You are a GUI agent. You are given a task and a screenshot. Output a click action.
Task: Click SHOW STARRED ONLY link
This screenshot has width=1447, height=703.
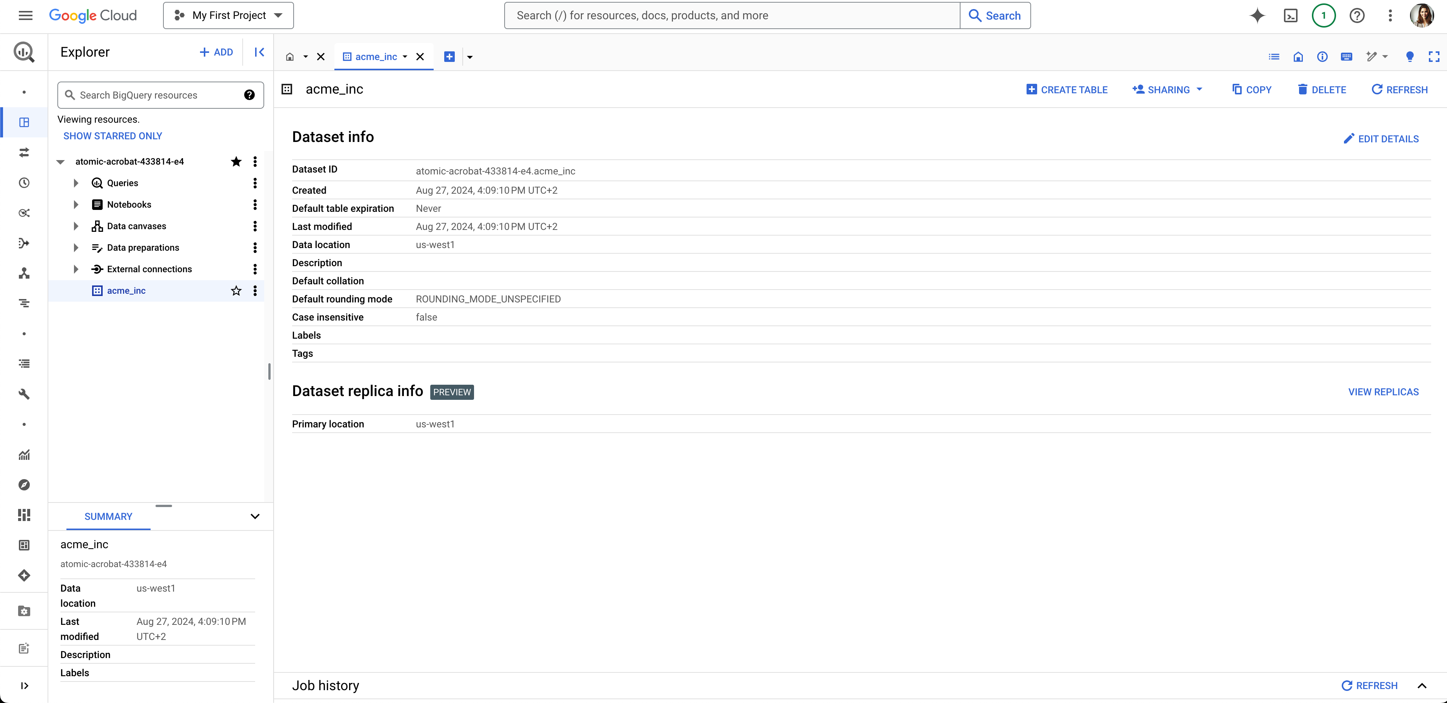pyautogui.click(x=113, y=136)
